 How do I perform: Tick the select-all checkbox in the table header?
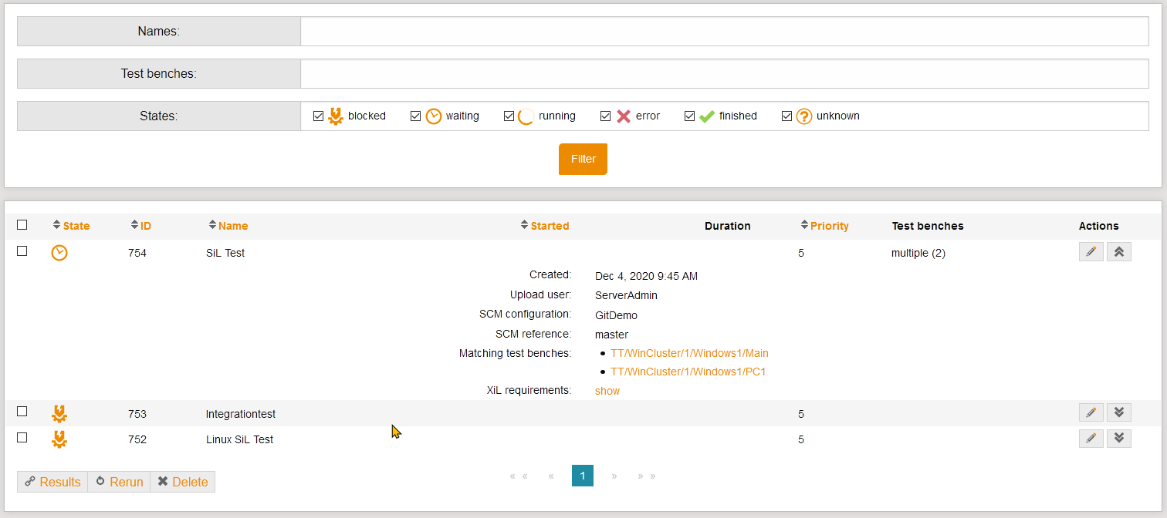click(x=22, y=225)
